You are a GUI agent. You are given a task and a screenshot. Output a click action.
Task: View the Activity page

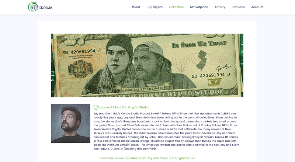[220, 7]
